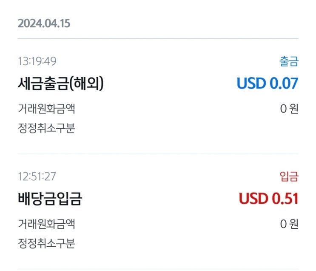The height and width of the screenshot is (271, 316).
Task: Click the divider line below 배당금입금 entry
Action: coord(158,269)
